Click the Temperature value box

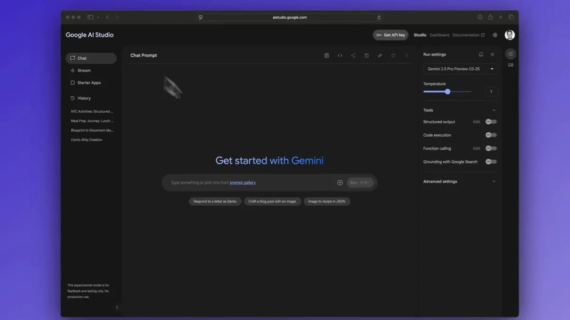(x=491, y=91)
